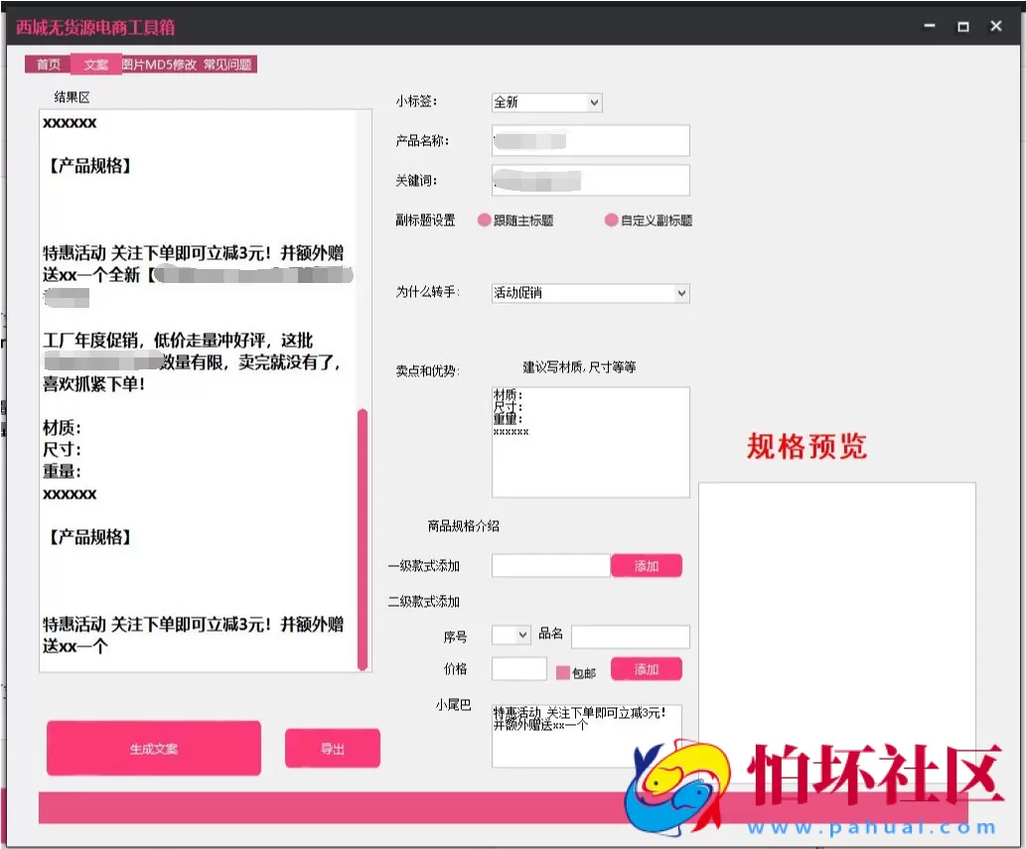Image resolution: width=1026 pixels, height=849 pixels.
Task: Click the 品名 input field
Action: coord(630,636)
